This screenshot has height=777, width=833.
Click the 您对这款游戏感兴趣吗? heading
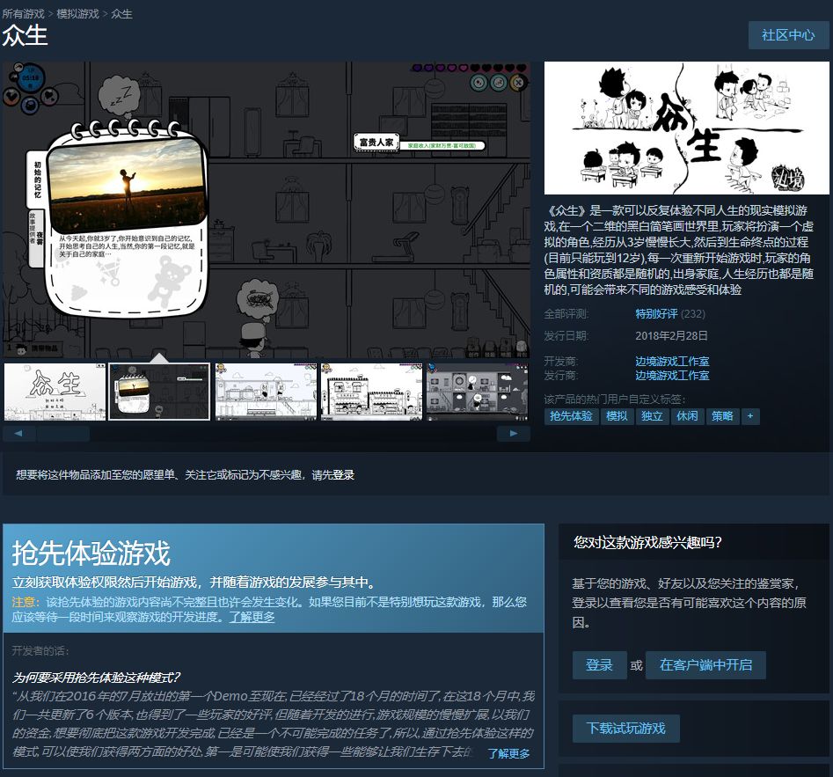pyautogui.click(x=647, y=542)
